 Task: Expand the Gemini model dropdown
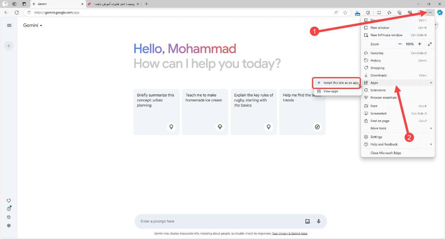(x=33, y=25)
